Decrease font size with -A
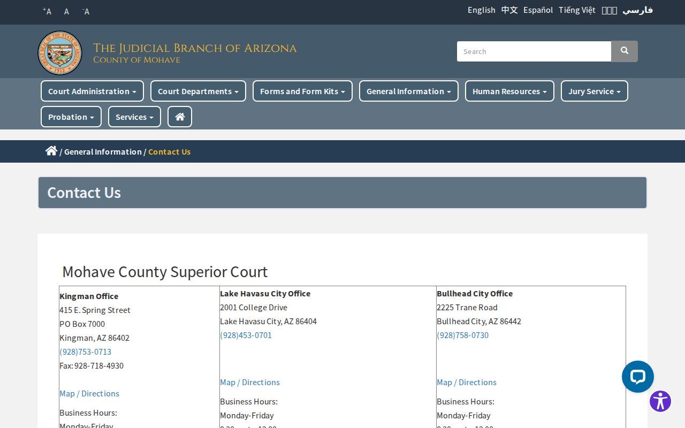 [86, 11]
